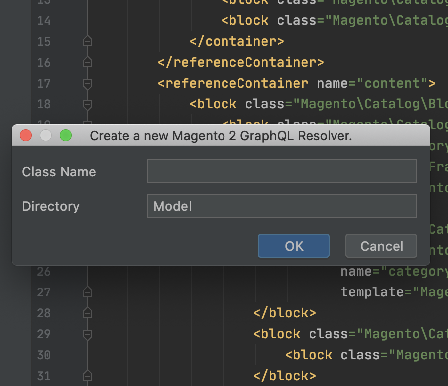Click the Class Name input field

(282, 171)
